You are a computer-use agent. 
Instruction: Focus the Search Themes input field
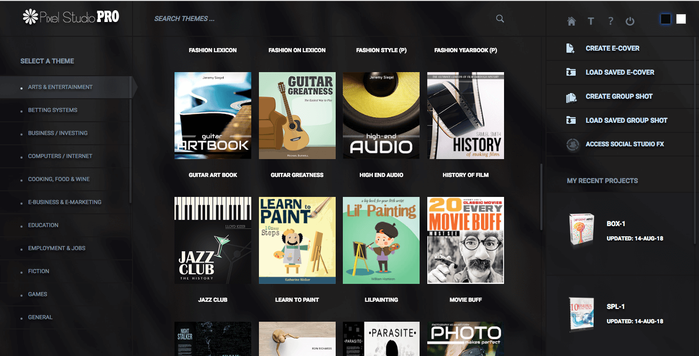322,19
